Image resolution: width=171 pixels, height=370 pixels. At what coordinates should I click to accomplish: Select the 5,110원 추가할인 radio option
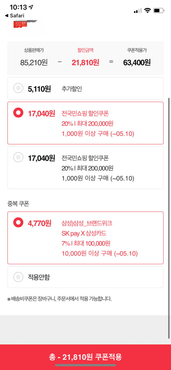[18, 88]
